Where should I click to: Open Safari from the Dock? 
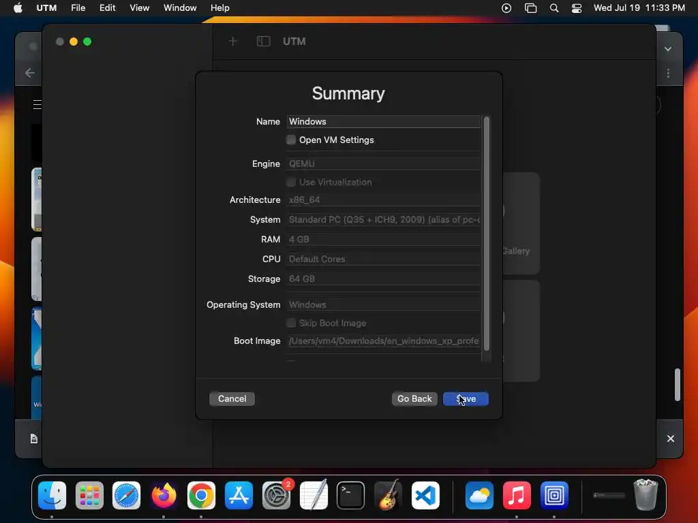click(126, 495)
